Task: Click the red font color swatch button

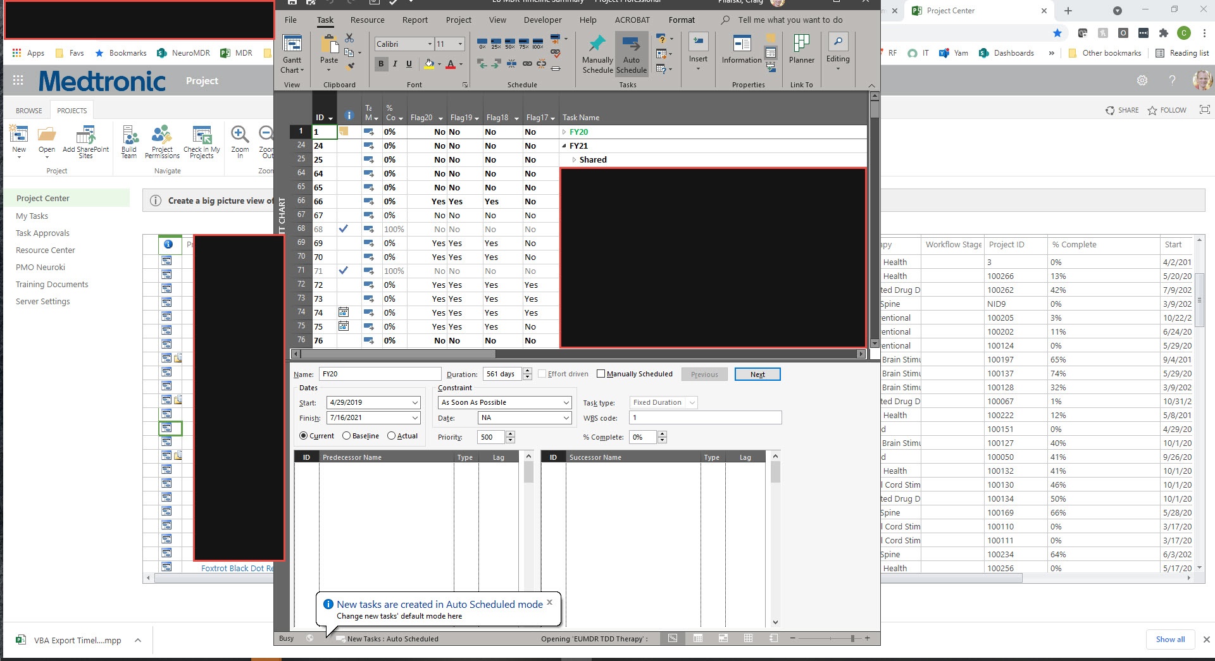Action: [x=451, y=64]
